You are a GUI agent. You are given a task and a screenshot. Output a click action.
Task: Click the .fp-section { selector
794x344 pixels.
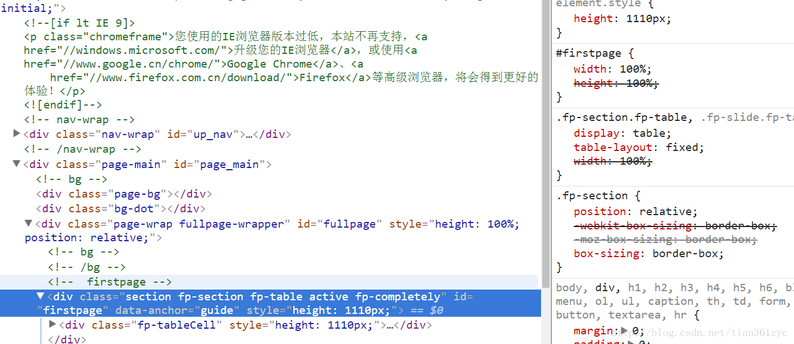click(598, 196)
